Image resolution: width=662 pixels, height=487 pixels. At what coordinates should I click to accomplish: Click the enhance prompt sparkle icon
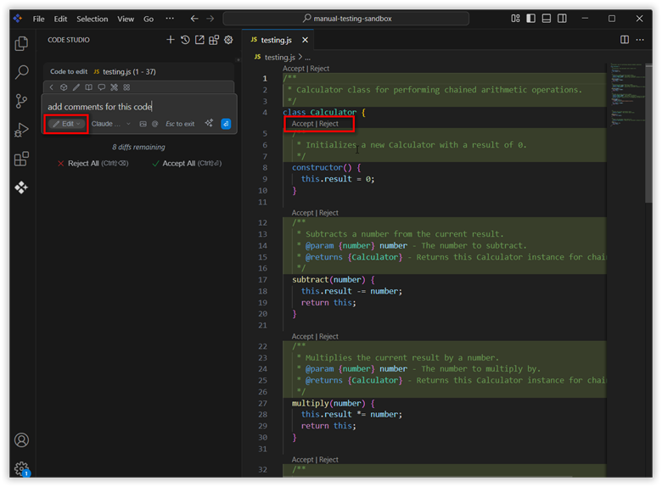click(209, 124)
